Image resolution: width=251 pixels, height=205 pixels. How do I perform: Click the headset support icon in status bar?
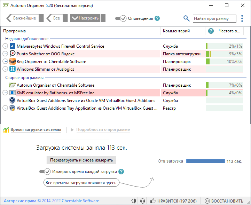click(142, 201)
